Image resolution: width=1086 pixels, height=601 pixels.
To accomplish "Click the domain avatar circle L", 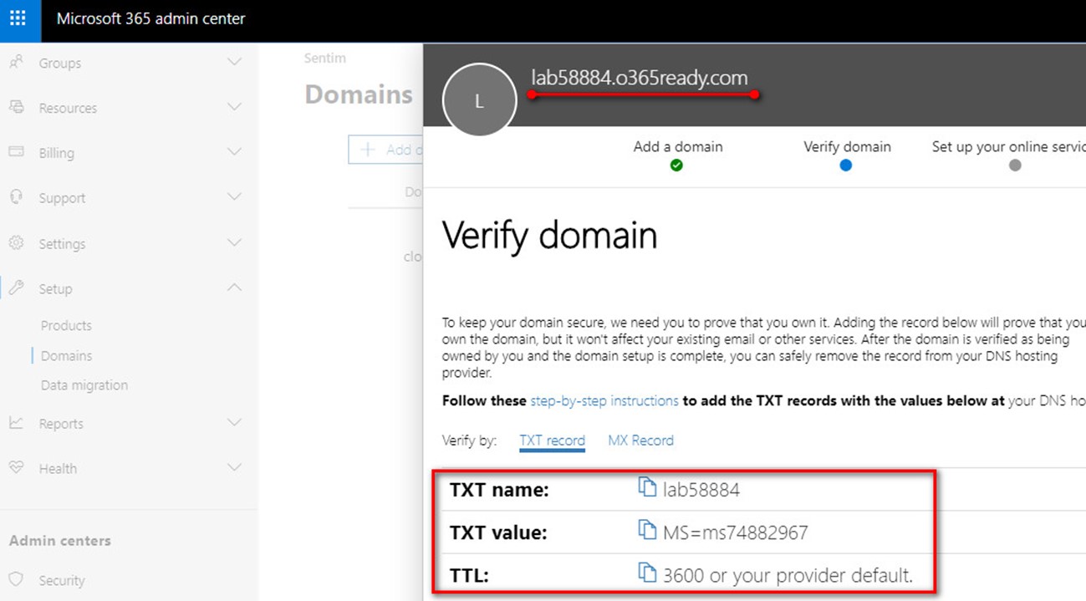I will tap(479, 100).
